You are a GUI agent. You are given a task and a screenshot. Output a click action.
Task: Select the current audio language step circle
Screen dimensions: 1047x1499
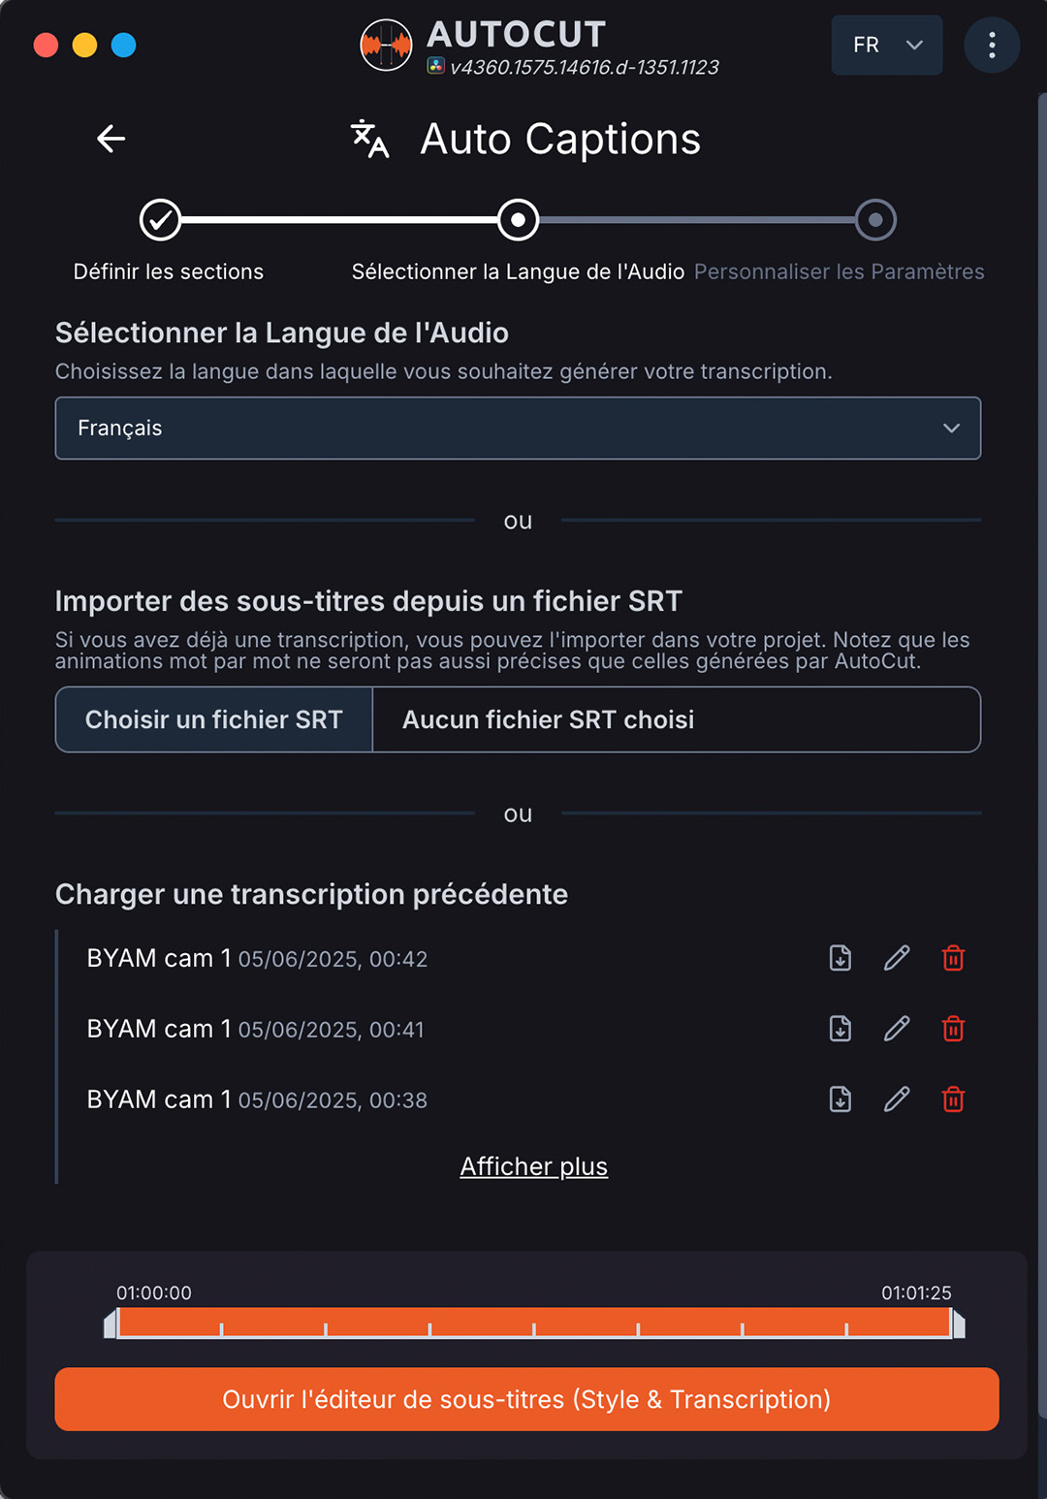point(518,220)
